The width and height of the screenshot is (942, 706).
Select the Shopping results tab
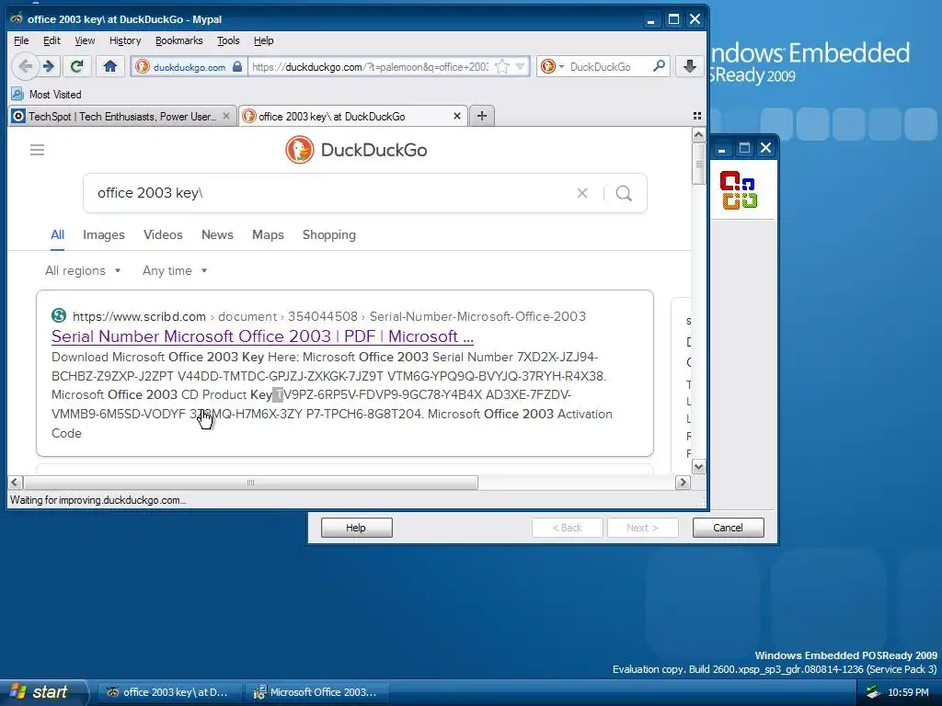pyautogui.click(x=329, y=234)
